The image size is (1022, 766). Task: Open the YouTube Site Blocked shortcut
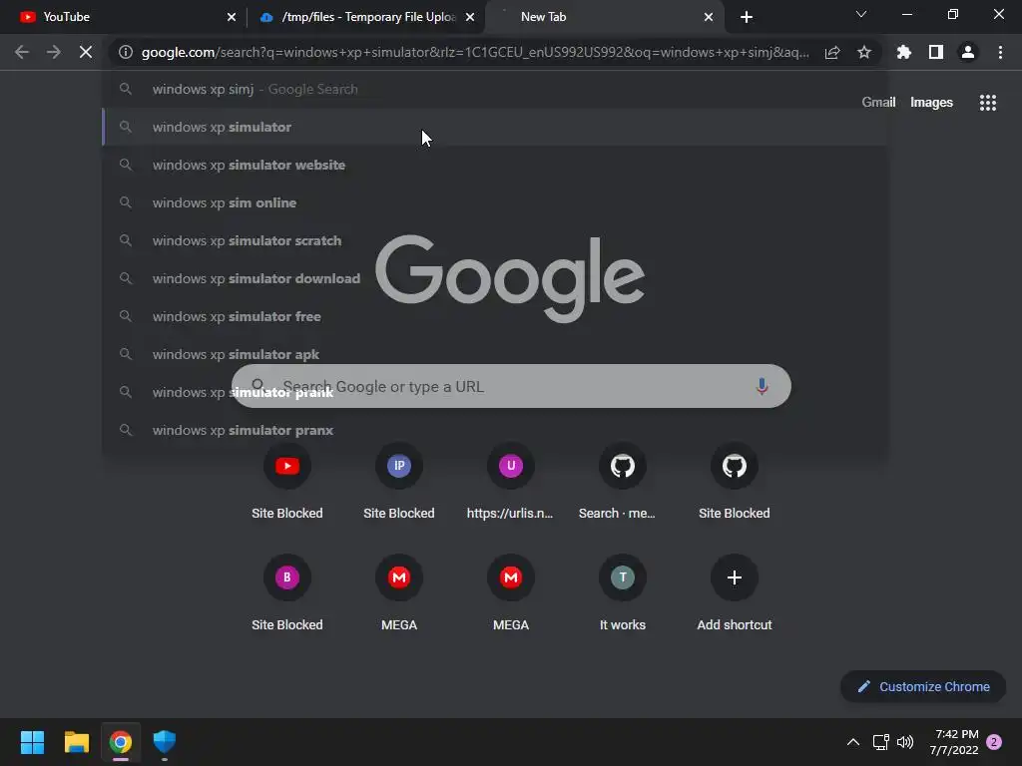287,482
